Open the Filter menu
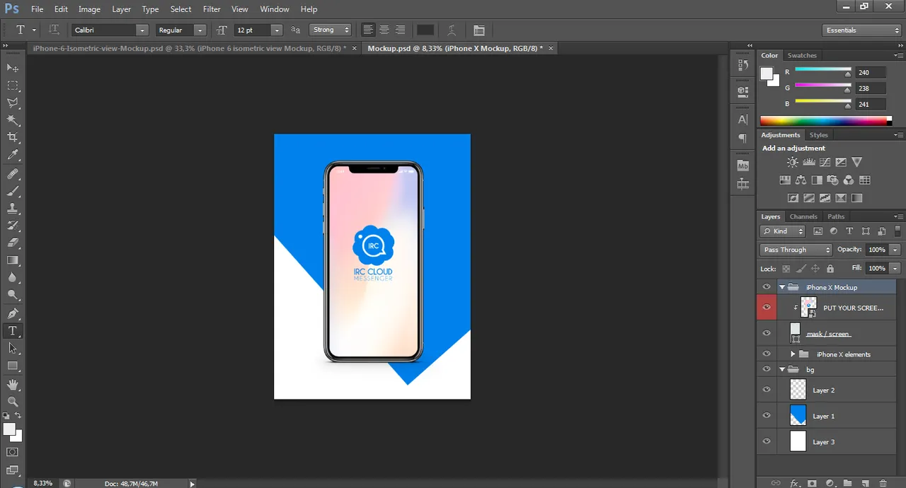The image size is (906, 488). tap(212, 9)
